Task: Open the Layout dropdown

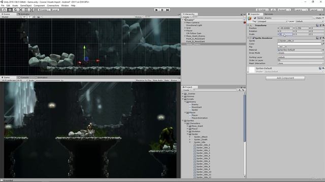Action: (x=316, y=10)
